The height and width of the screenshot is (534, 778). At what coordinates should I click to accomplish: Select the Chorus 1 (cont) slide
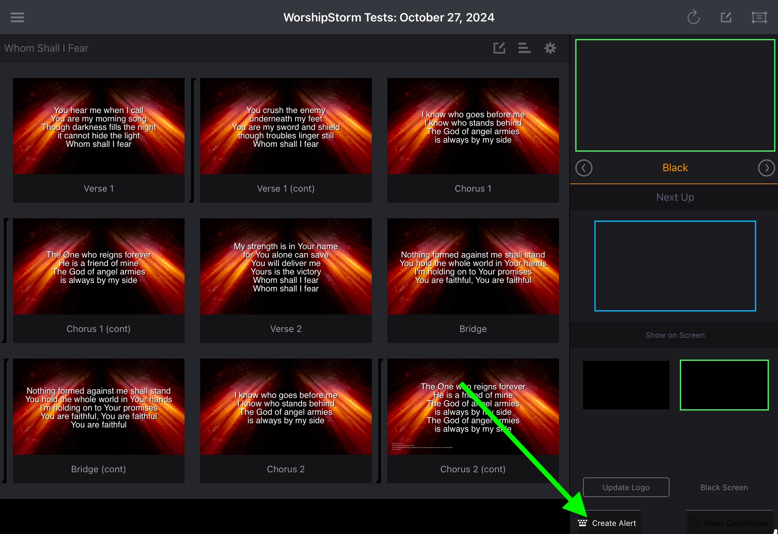[99, 280]
